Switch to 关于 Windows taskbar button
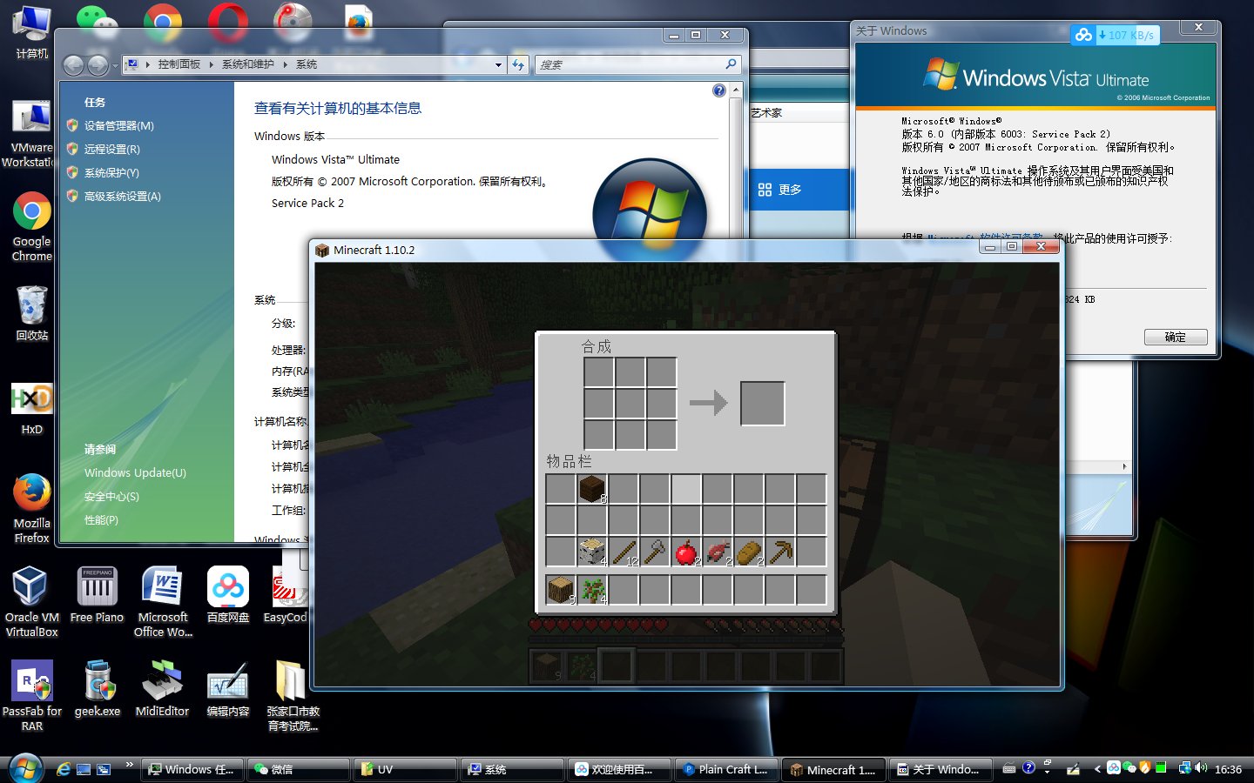The image size is (1254, 783). click(x=941, y=769)
